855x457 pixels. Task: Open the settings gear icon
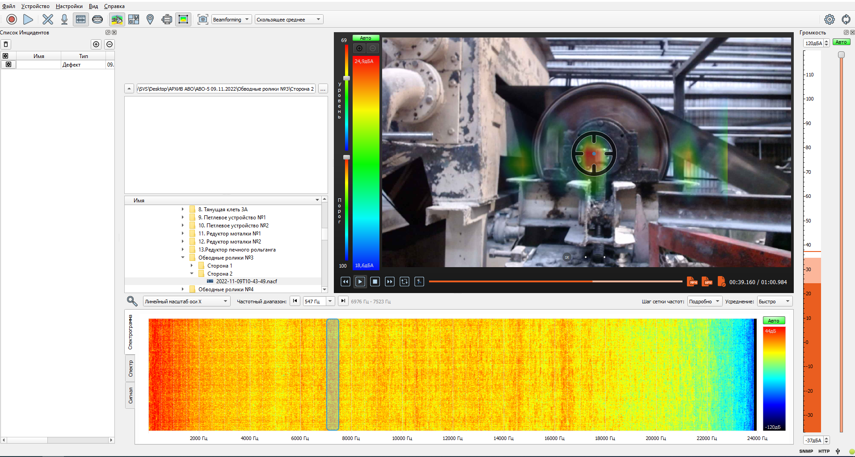(830, 19)
